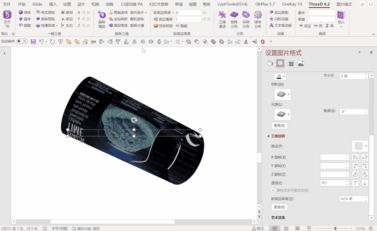
Task: Start slideshow from quick access toolbar
Action: [60, 41]
